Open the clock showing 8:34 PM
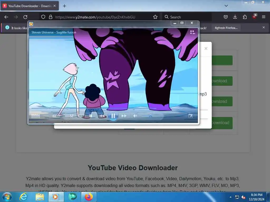270x202 pixels. [257, 197]
